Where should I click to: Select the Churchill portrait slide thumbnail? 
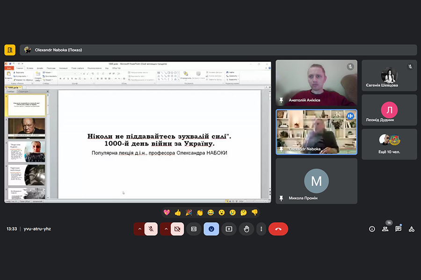tap(27, 128)
